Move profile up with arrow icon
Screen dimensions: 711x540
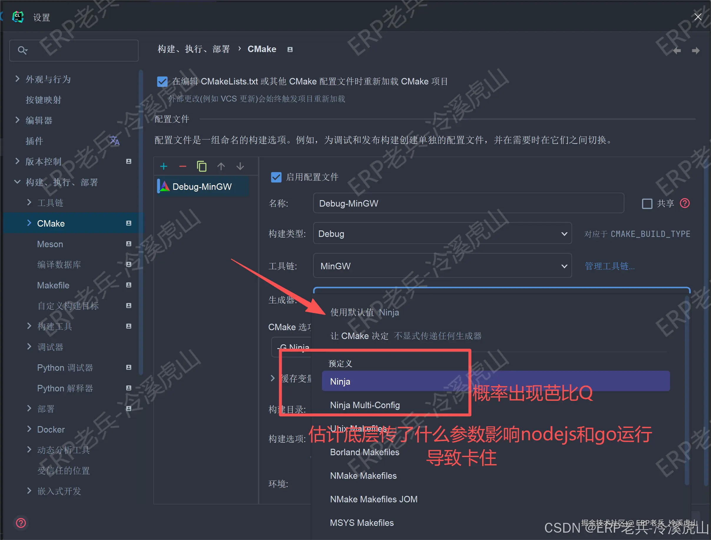click(x=221, y=166)
